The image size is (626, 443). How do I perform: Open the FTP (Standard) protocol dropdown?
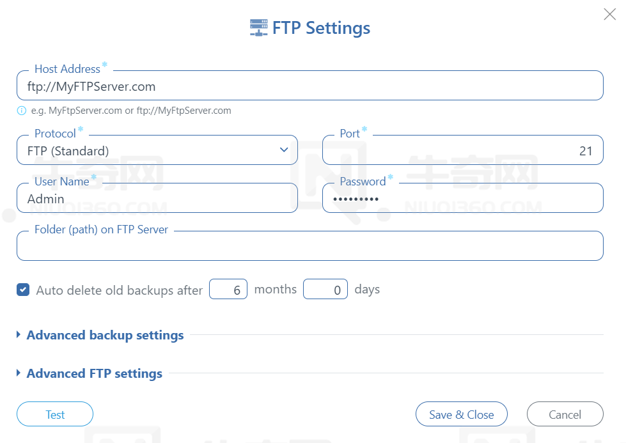tap(157, 150)
